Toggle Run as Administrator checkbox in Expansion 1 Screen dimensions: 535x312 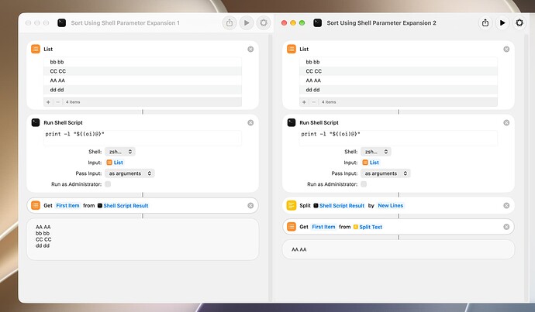(108, 184)
